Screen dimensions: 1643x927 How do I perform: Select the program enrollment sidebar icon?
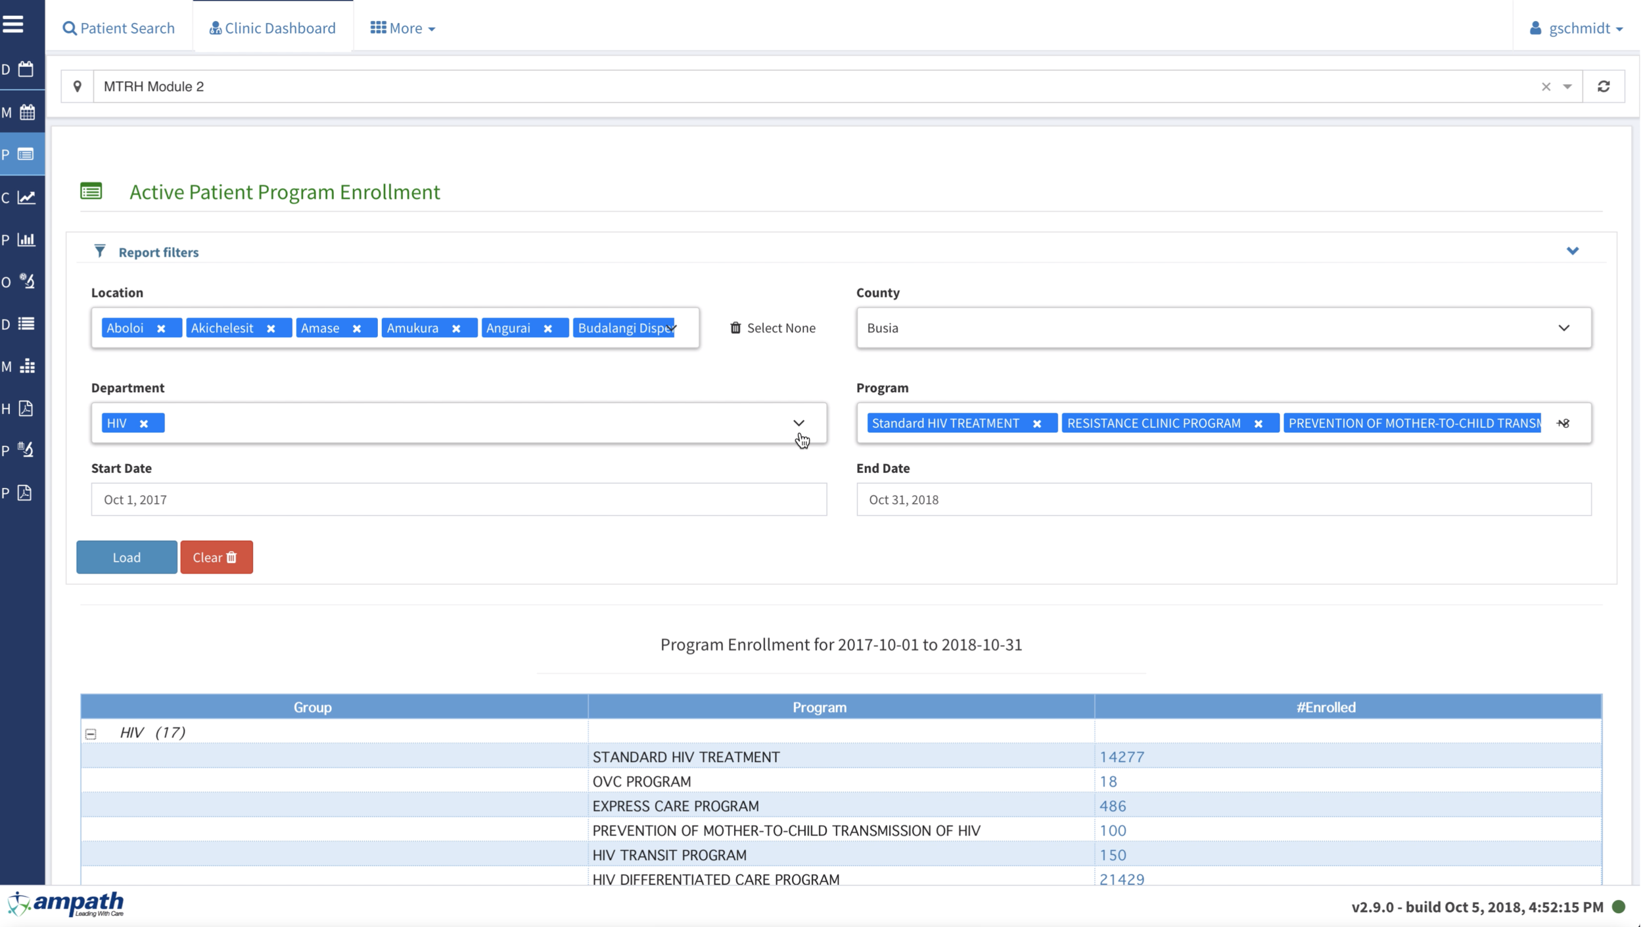click(x=26, y=154)
